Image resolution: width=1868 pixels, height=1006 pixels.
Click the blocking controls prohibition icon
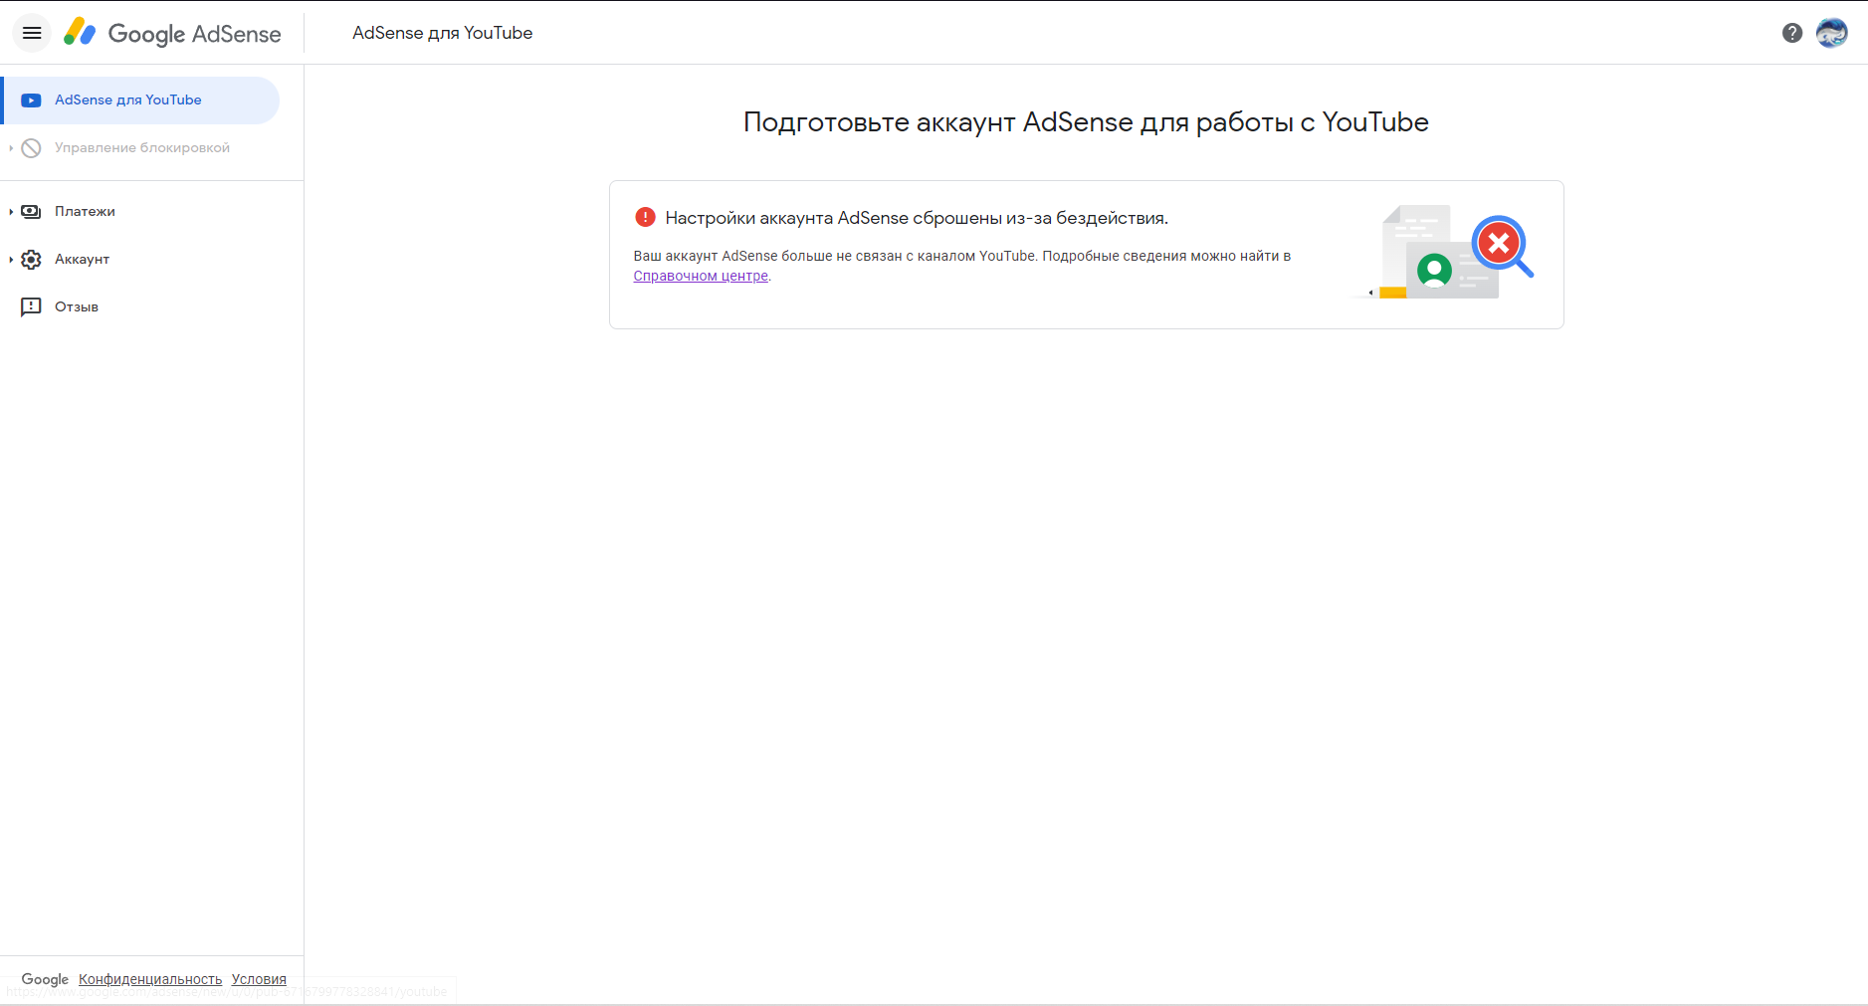click(31, 148)
